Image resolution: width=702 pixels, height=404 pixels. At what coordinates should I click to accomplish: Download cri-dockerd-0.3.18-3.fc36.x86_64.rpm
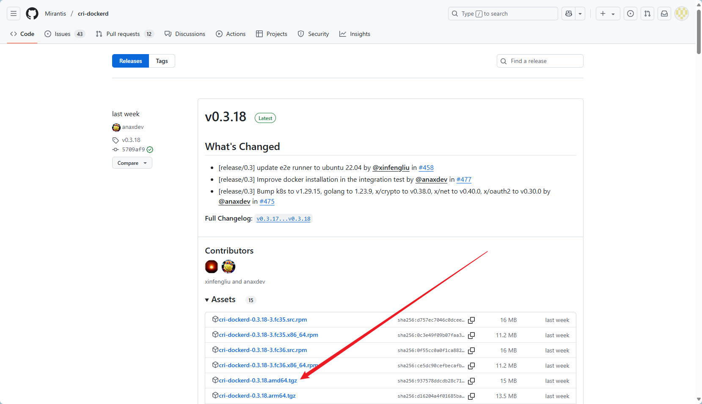tap(268, 365)
